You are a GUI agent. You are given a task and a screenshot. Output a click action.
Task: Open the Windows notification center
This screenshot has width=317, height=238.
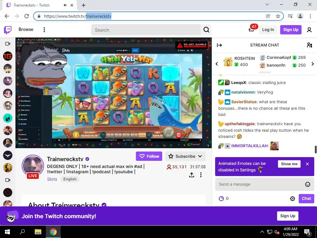(307, 232)
